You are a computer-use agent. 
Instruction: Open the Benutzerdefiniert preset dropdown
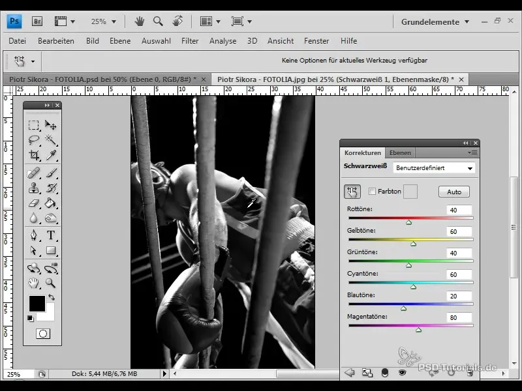click(x=434, y=167)
